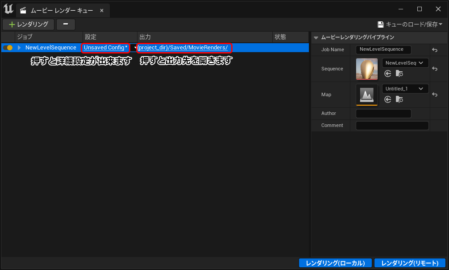This screenshot has width=449, height=270.
Task: Click the minus remove job button
Action: point(66,25)
